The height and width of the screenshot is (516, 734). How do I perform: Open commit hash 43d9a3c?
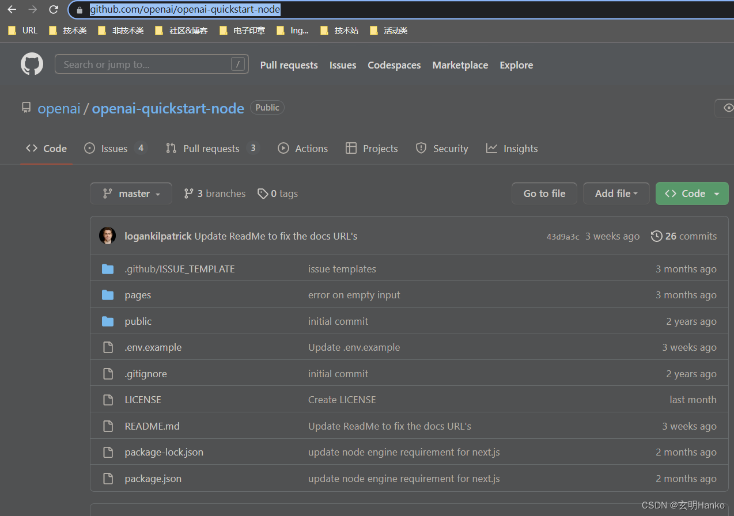563,237
